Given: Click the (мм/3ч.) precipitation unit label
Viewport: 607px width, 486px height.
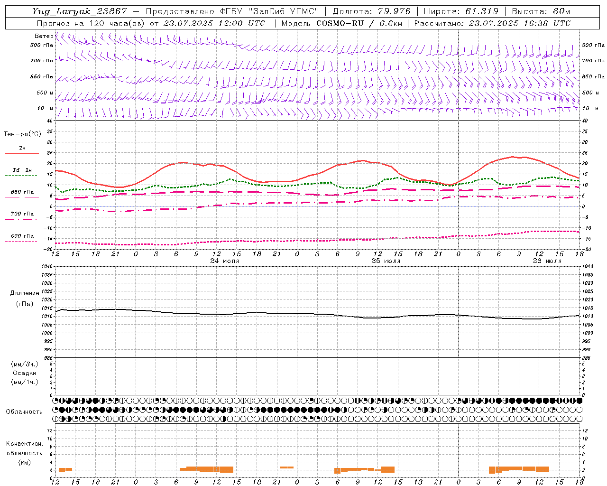Looking at the screenshot, I should pyautogui.click(x=24, y=364).
